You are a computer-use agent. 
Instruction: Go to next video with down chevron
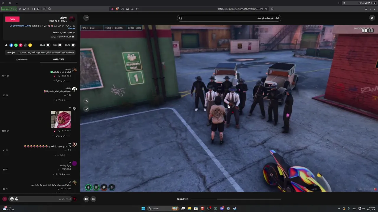tap(86, 109)
